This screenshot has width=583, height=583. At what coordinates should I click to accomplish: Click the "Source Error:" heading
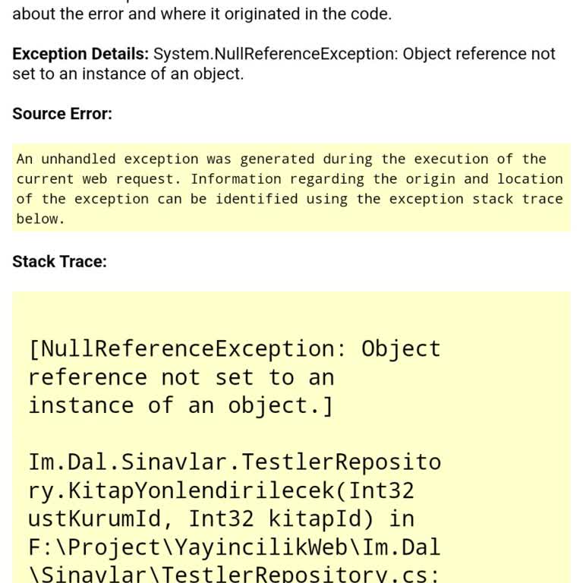pos(62,114)
